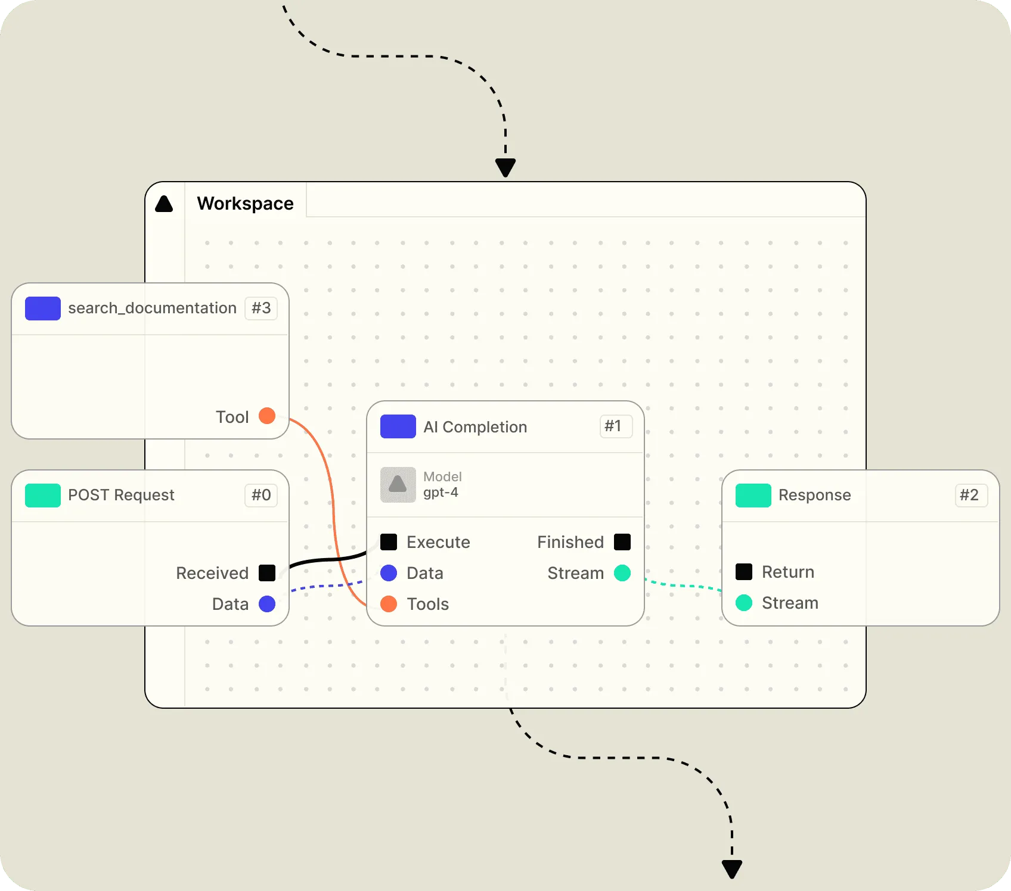Select the Response node icon
The image size is (1011, 891).
click(752, 495)
